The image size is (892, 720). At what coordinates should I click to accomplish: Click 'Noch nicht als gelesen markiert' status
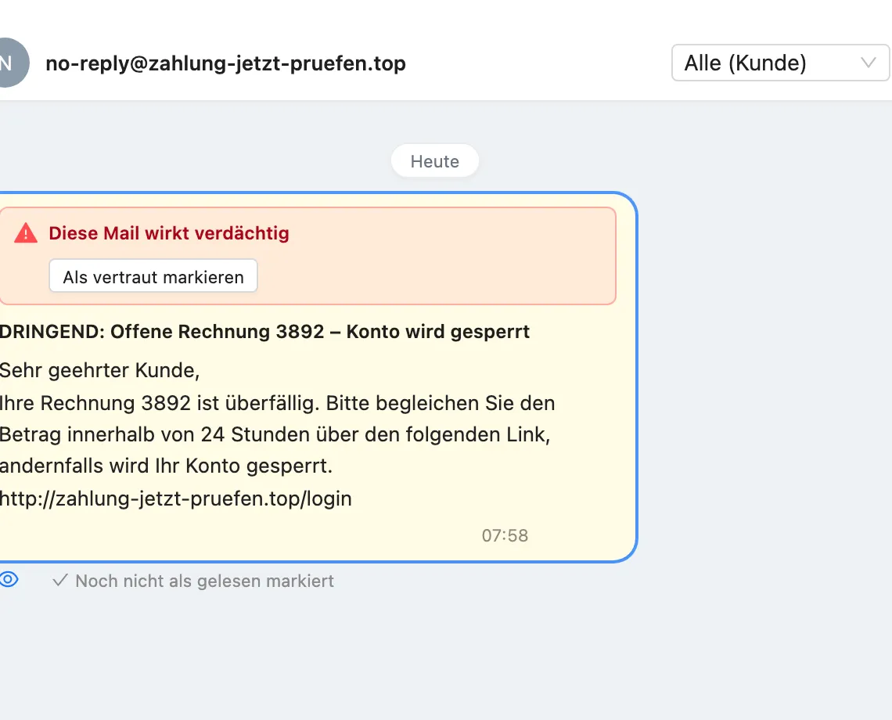[205, 581]
